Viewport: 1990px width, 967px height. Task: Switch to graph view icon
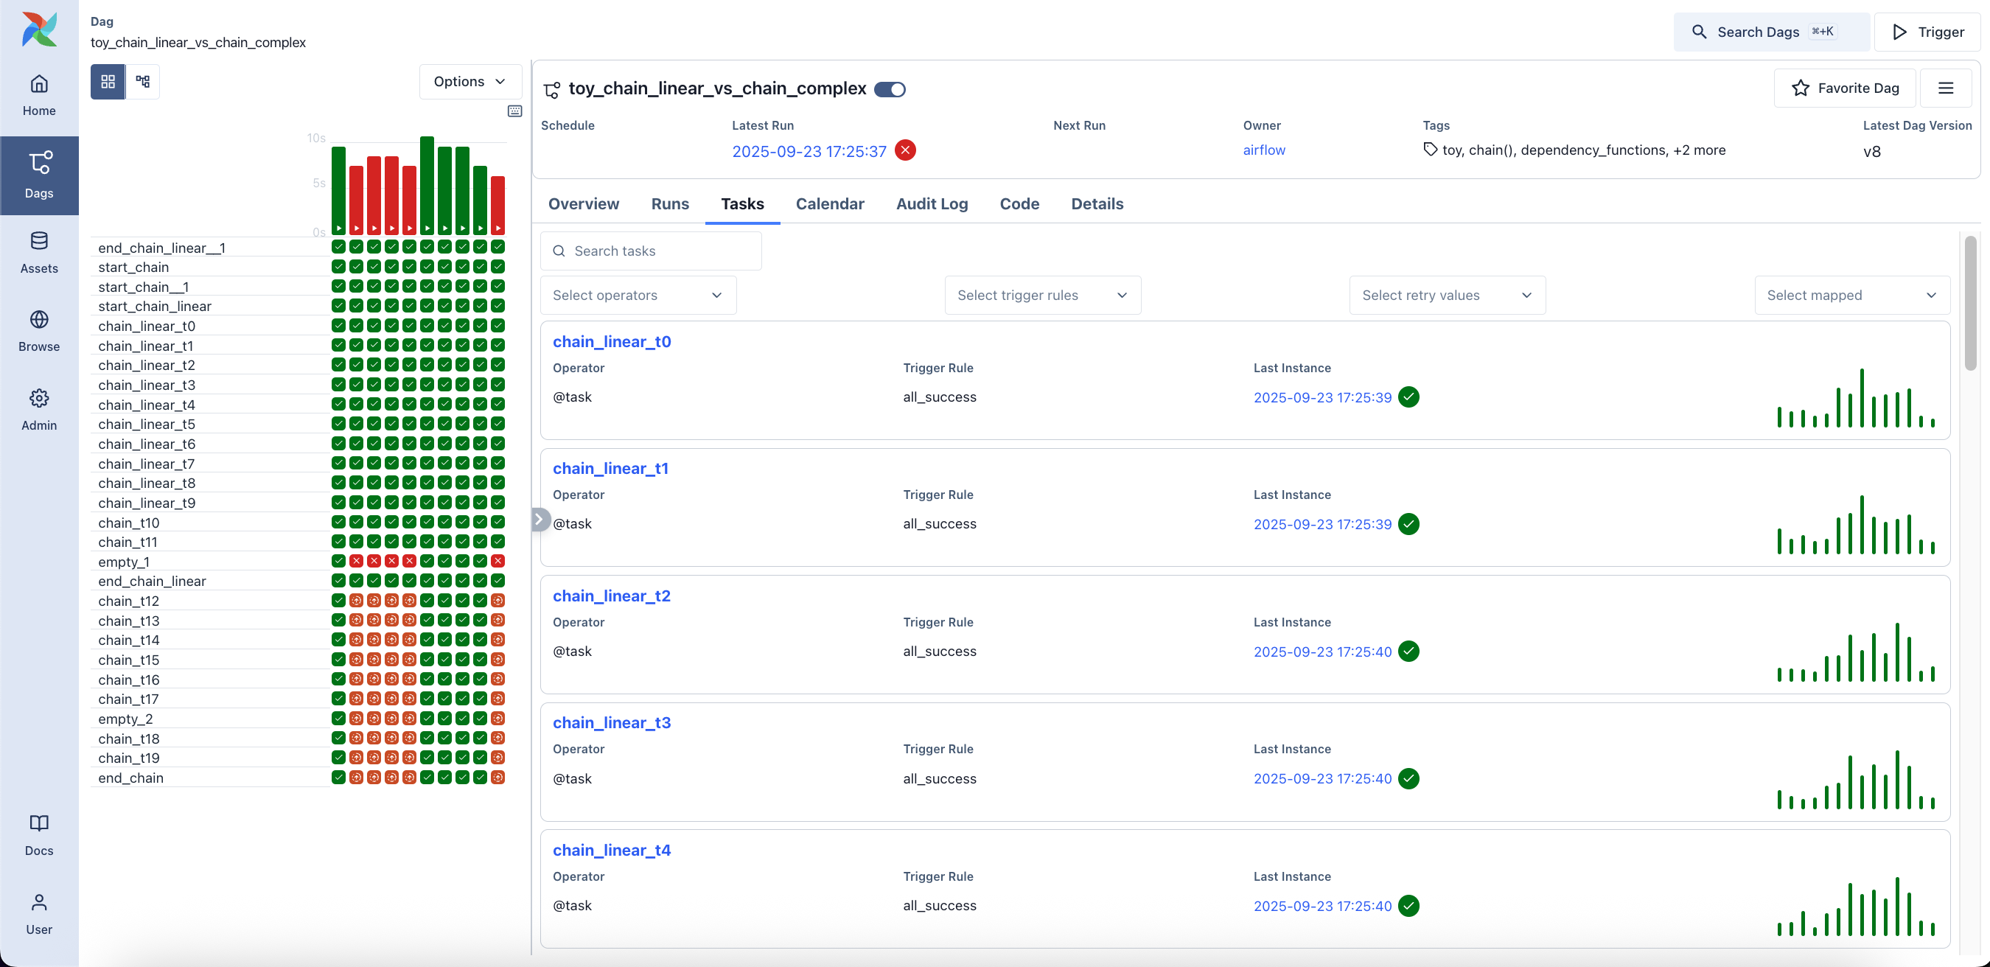tap(143, 81)
